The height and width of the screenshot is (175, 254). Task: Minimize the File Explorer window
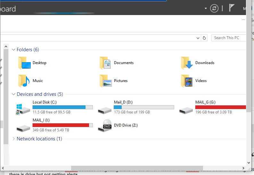pyautogui.click(x=243, y=20)
